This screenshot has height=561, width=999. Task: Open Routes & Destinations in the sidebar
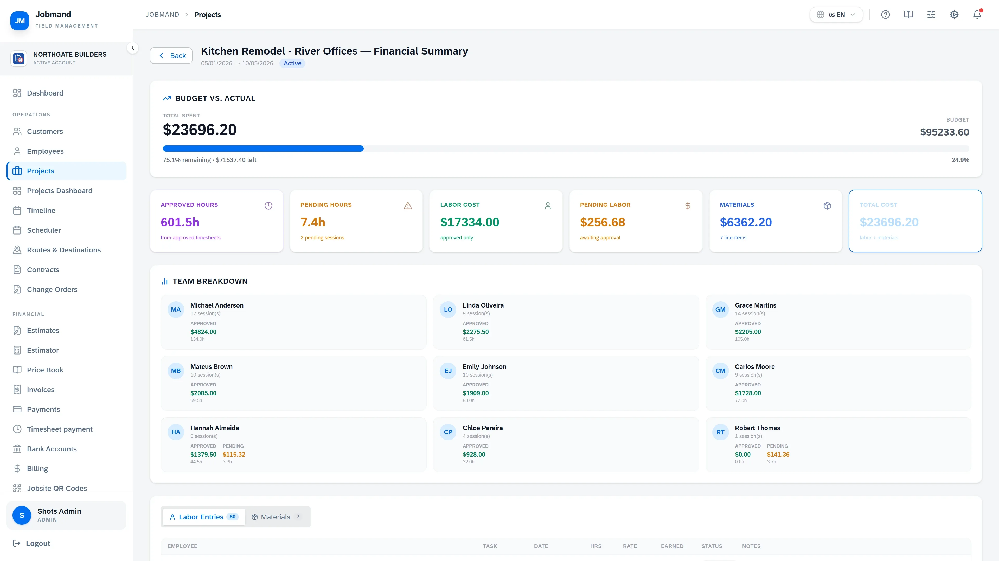66,250
